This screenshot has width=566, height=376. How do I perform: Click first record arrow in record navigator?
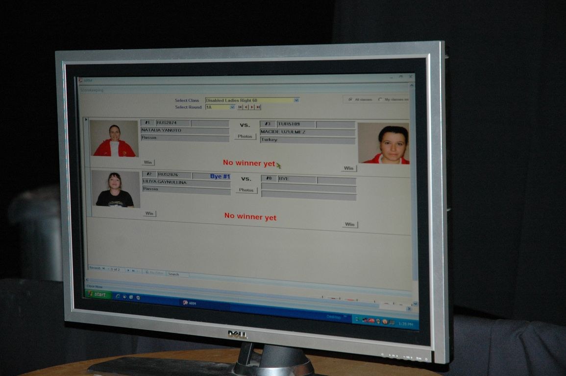[103, 268]
